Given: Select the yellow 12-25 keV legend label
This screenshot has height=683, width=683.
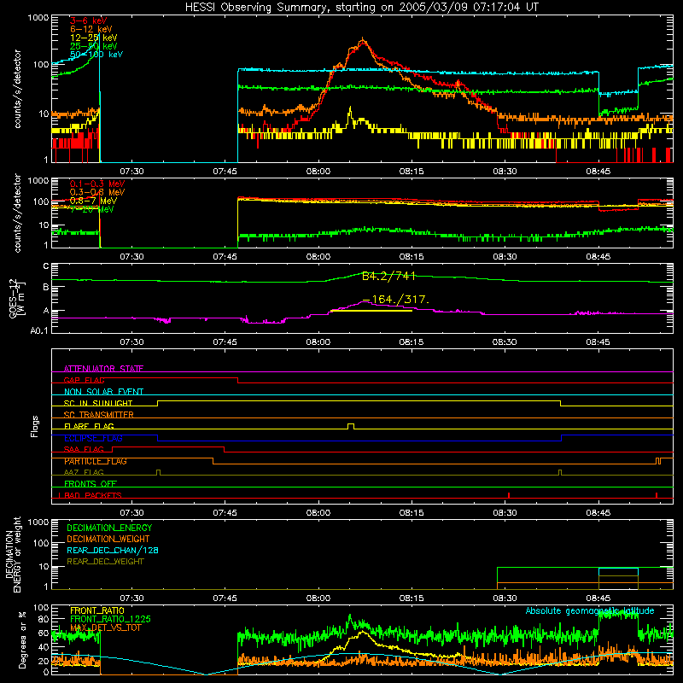Looking at the screenshot, I should [94, 38].
